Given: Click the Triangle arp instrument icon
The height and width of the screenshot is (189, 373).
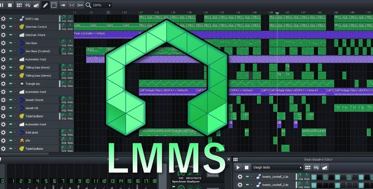Looking at the screenshot, I should tap(22, 84).
